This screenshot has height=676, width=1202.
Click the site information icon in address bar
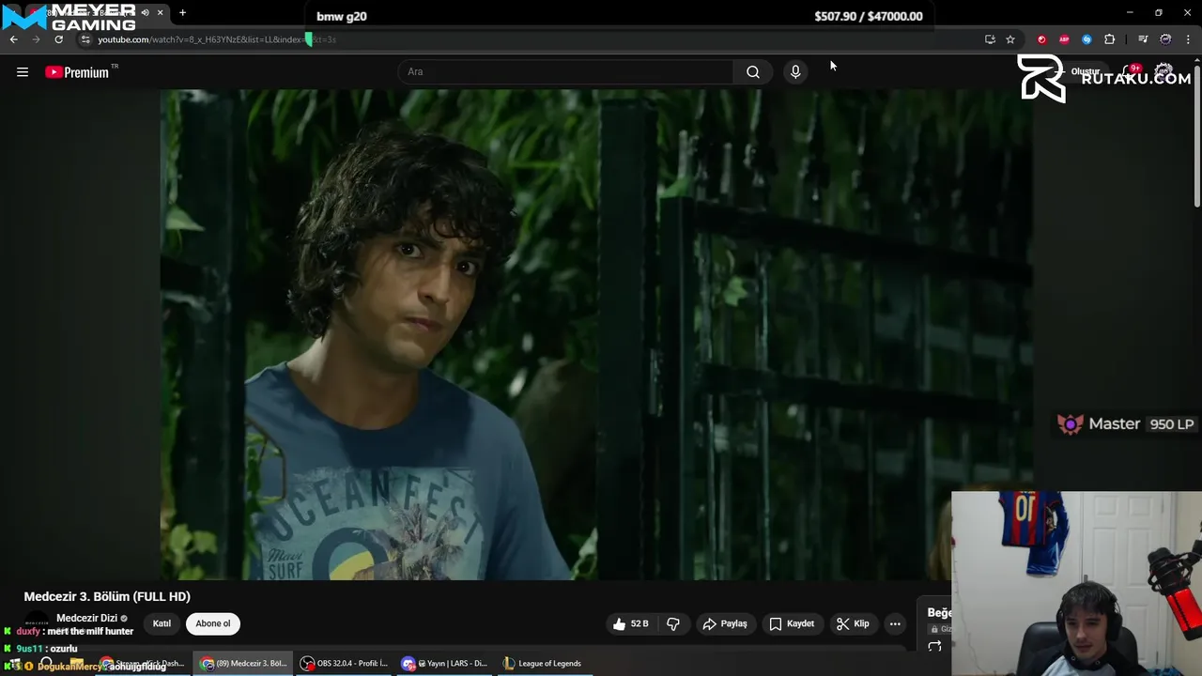tap(85, 39)
